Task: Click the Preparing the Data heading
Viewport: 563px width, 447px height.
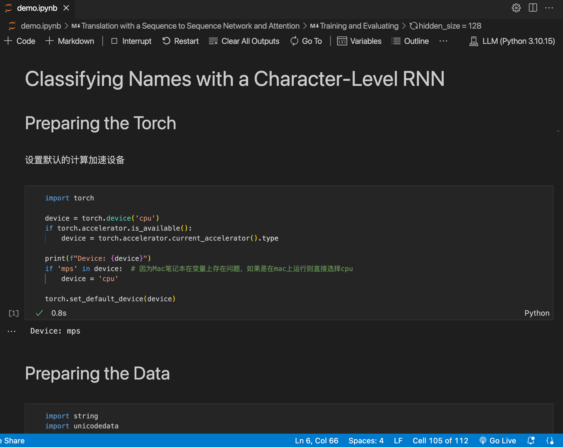Action: pos(97,373)
